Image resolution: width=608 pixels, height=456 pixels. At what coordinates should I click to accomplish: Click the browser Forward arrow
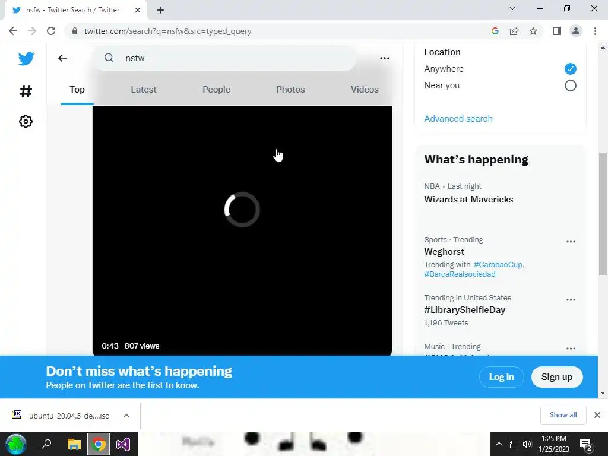pyautogui.click(x=32, y=31)
